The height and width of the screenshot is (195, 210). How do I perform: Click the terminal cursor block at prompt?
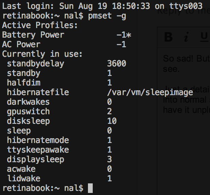pyautogui.click(x=90, y=188)
